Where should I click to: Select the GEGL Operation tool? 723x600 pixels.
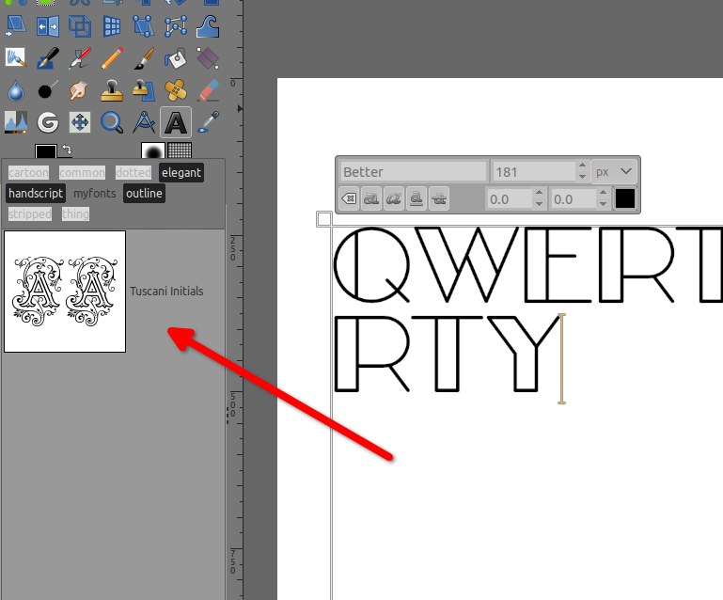(48, 122)
